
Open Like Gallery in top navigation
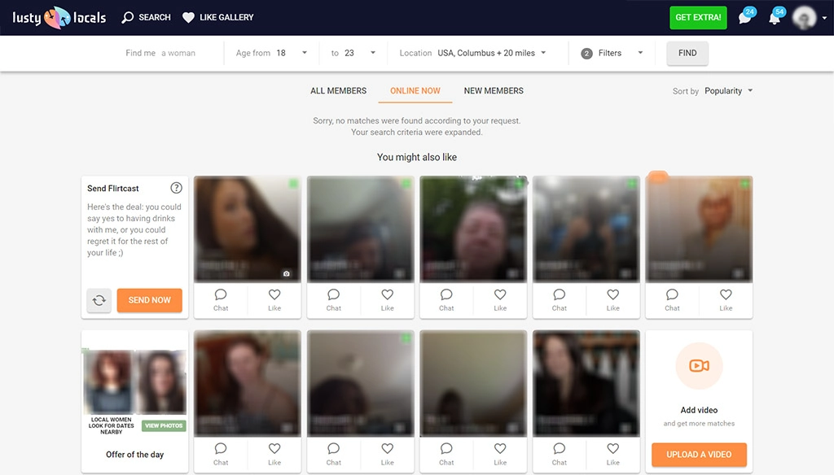(x=217, y=17)
